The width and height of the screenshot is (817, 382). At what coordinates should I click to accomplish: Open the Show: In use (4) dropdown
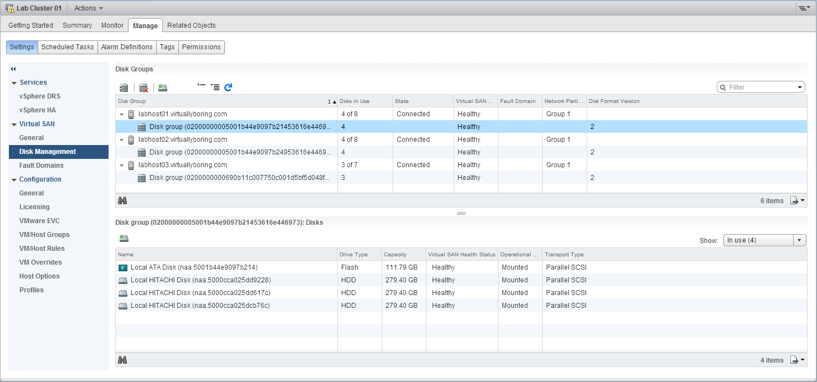click(x=764, y=240)
